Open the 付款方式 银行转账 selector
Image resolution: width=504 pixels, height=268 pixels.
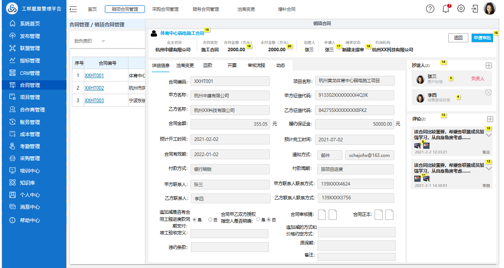click(x=230, y=169)
